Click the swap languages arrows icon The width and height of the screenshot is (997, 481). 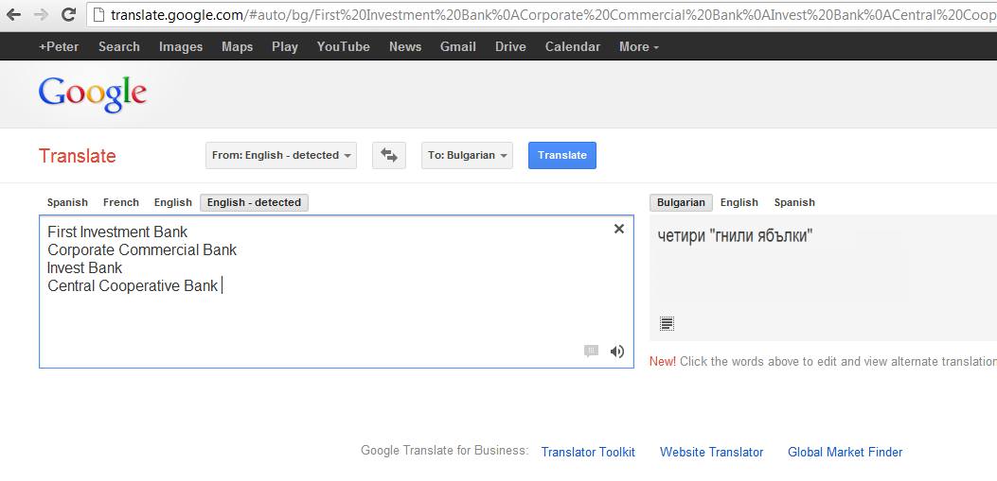388,156
